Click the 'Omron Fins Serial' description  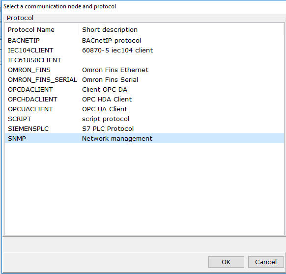click(x=110, y=80)
